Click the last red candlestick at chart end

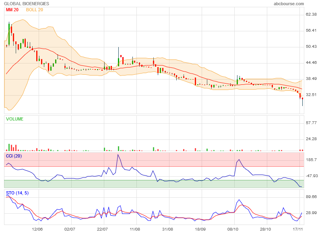pyautogui.click(x=302, y=102)
